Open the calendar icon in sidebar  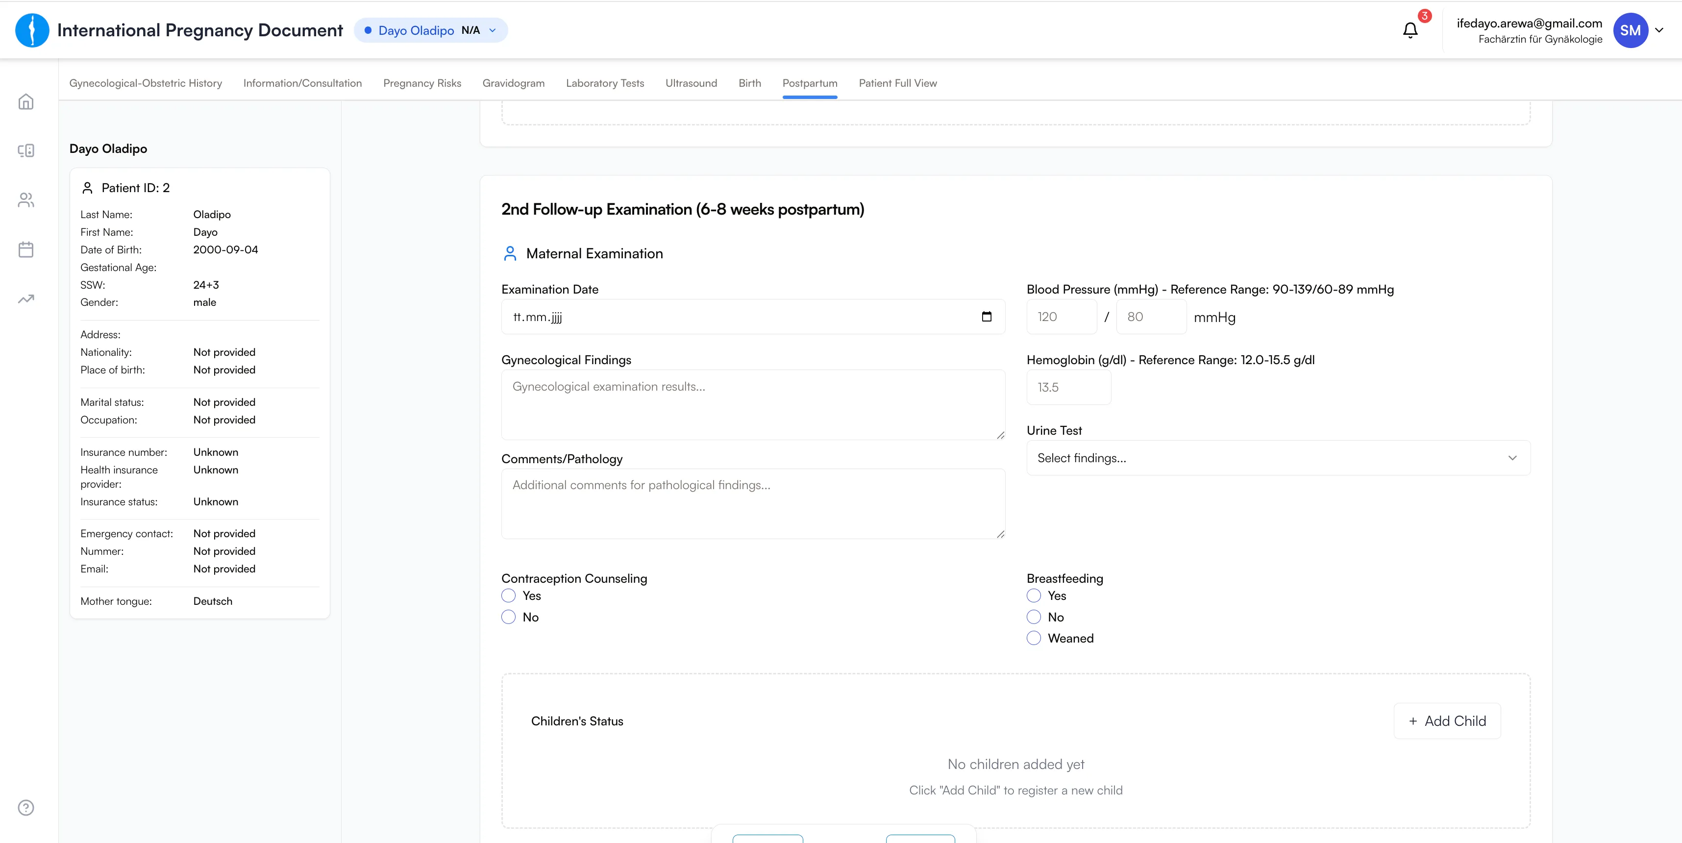[26, 249]
